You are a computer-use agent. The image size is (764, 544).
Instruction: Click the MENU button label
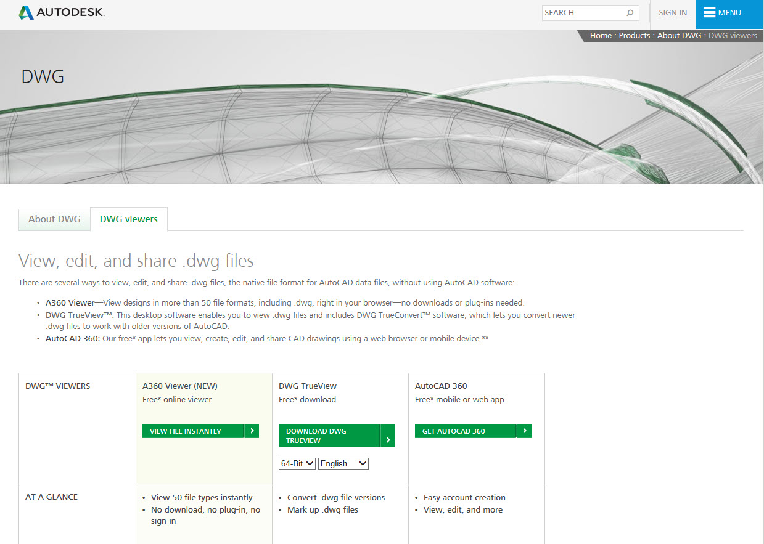pyautogui.click(x=729, y=12)
